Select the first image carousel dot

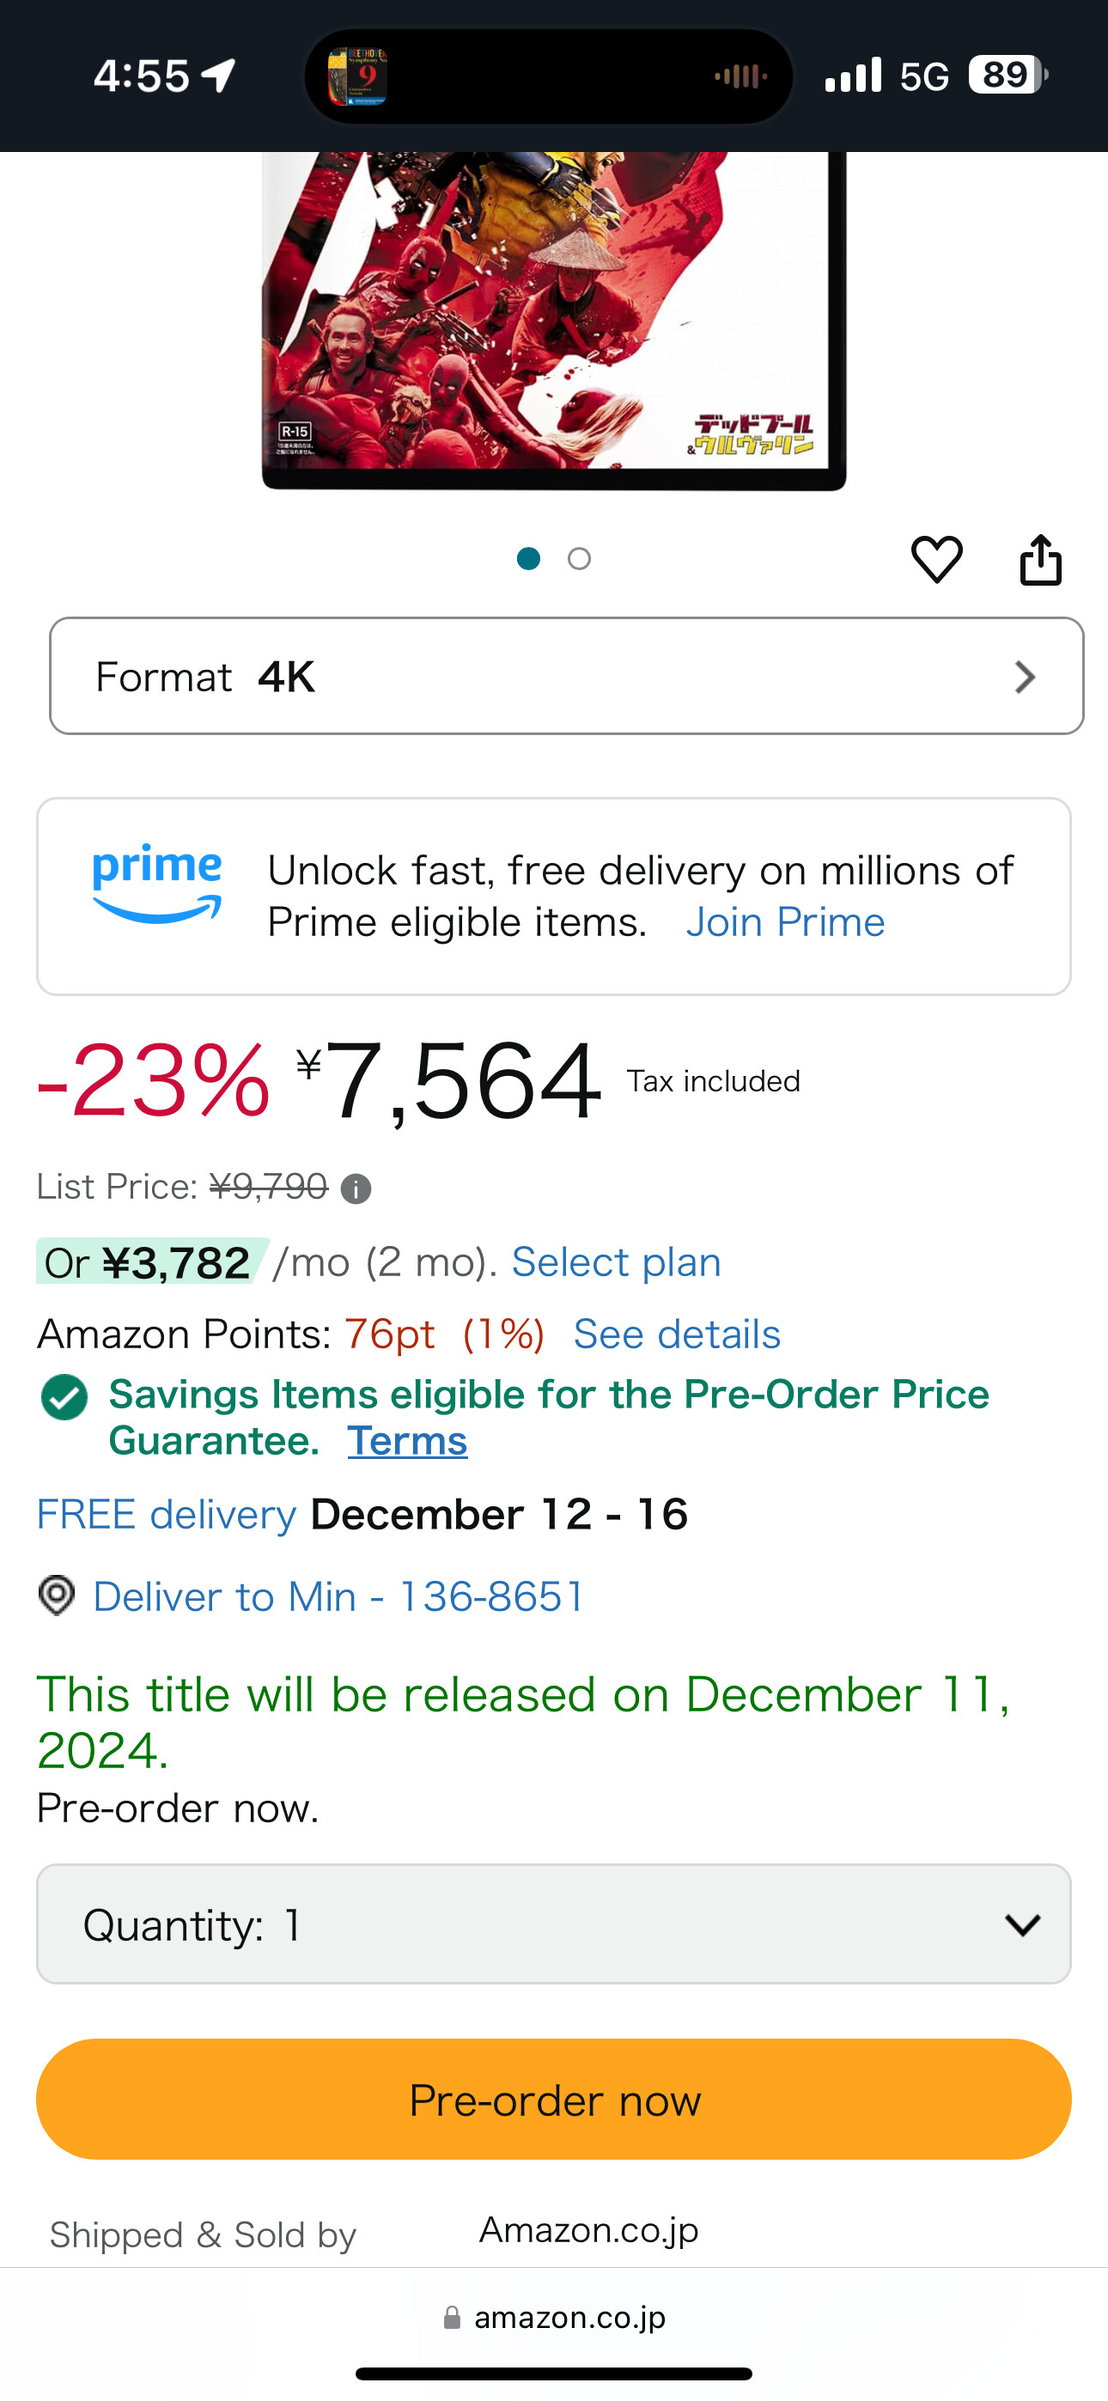click(529, 558)
